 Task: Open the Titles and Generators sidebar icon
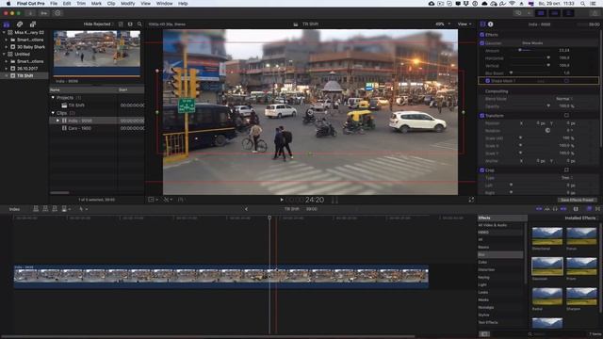pos(33,24)
